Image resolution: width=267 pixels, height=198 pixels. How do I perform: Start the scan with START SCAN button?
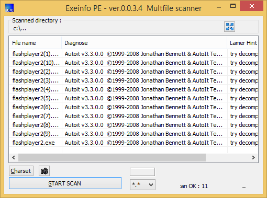click(x=65, y=183)
